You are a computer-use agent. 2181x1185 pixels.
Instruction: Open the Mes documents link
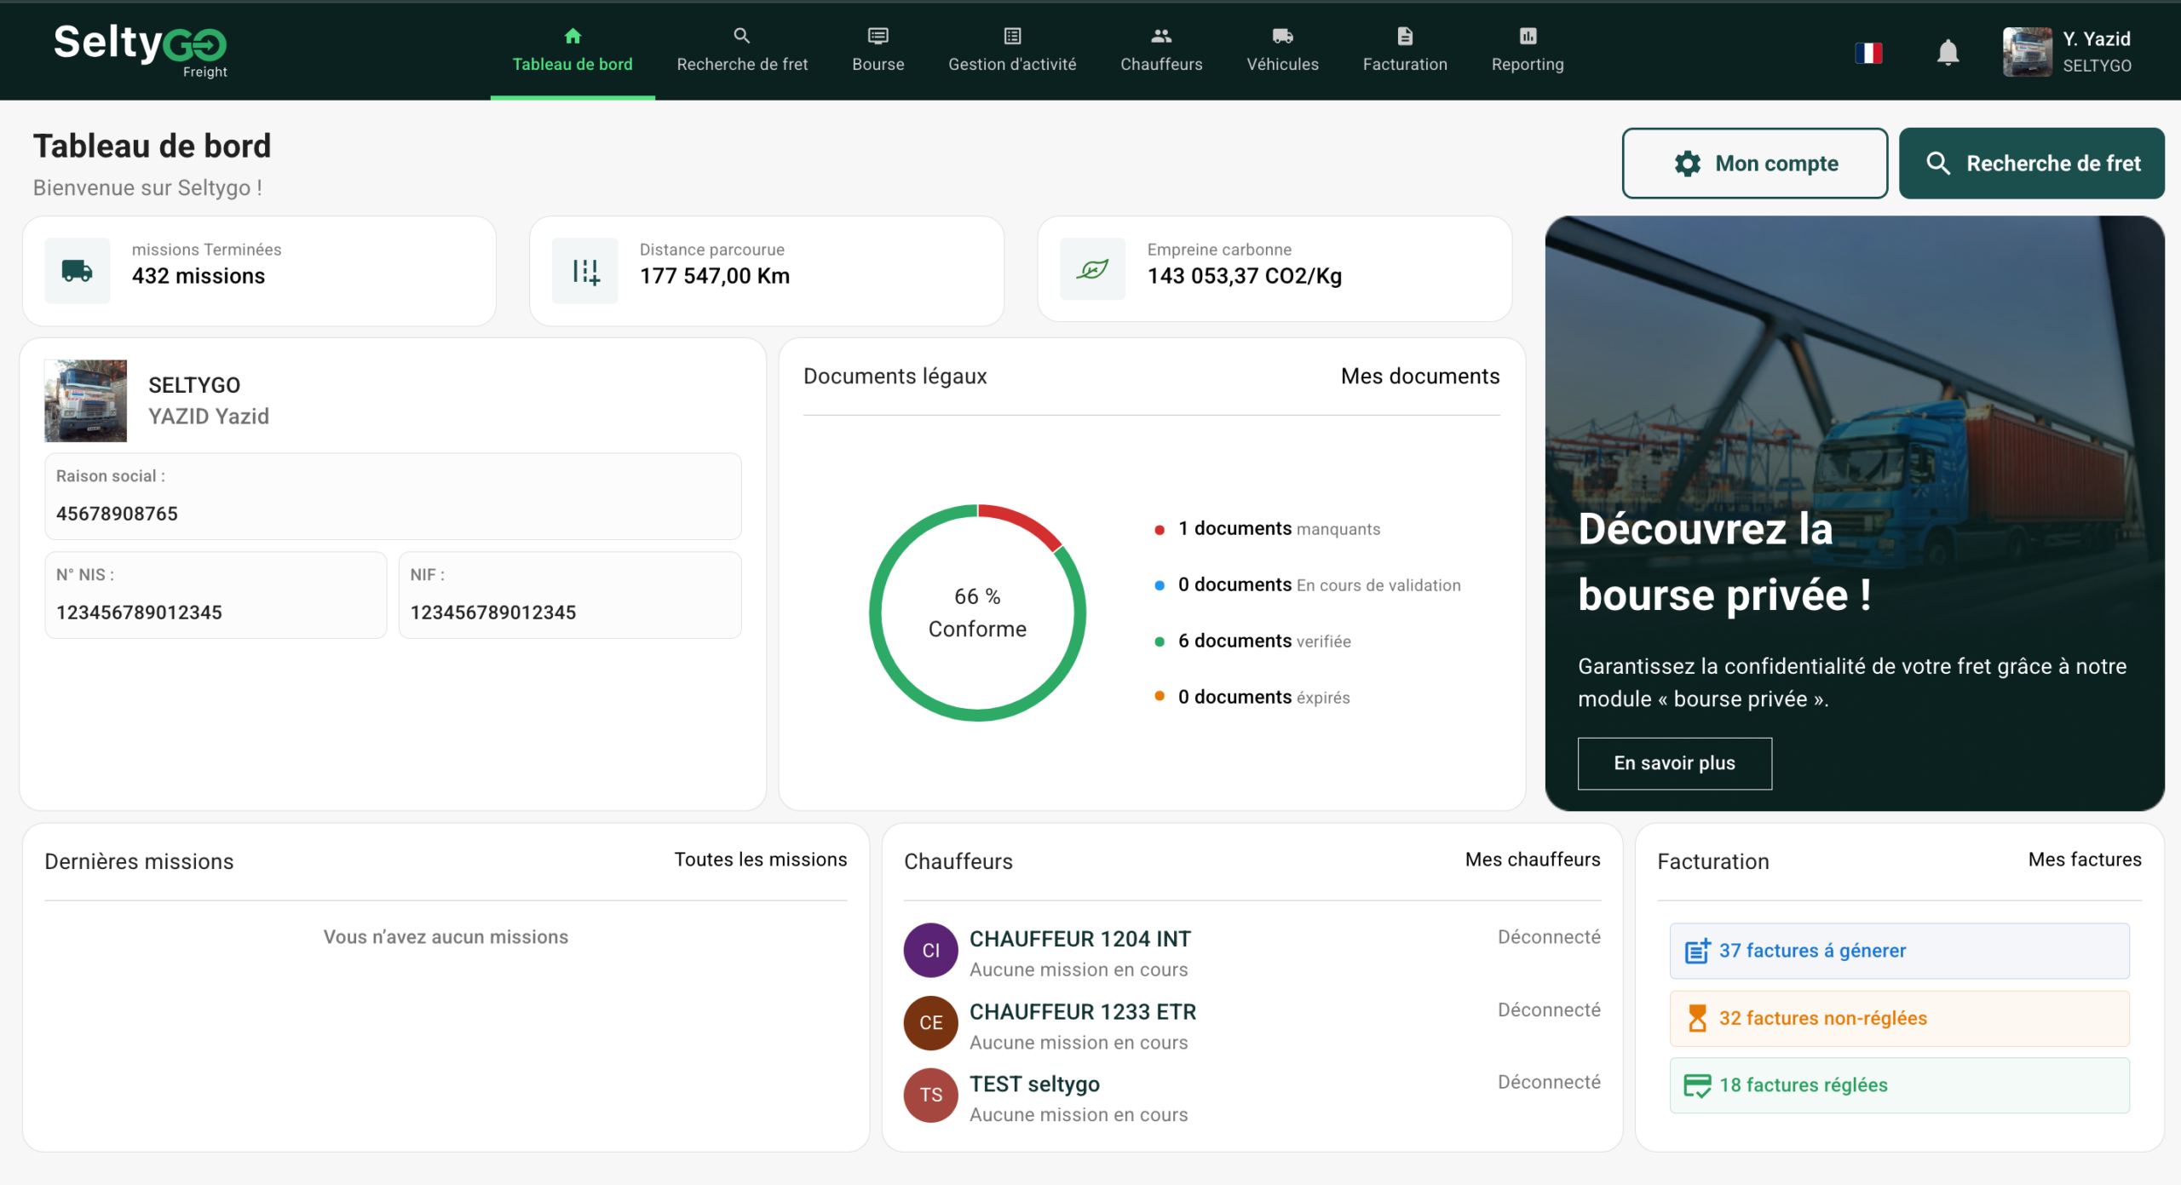tap(1419, 377)
